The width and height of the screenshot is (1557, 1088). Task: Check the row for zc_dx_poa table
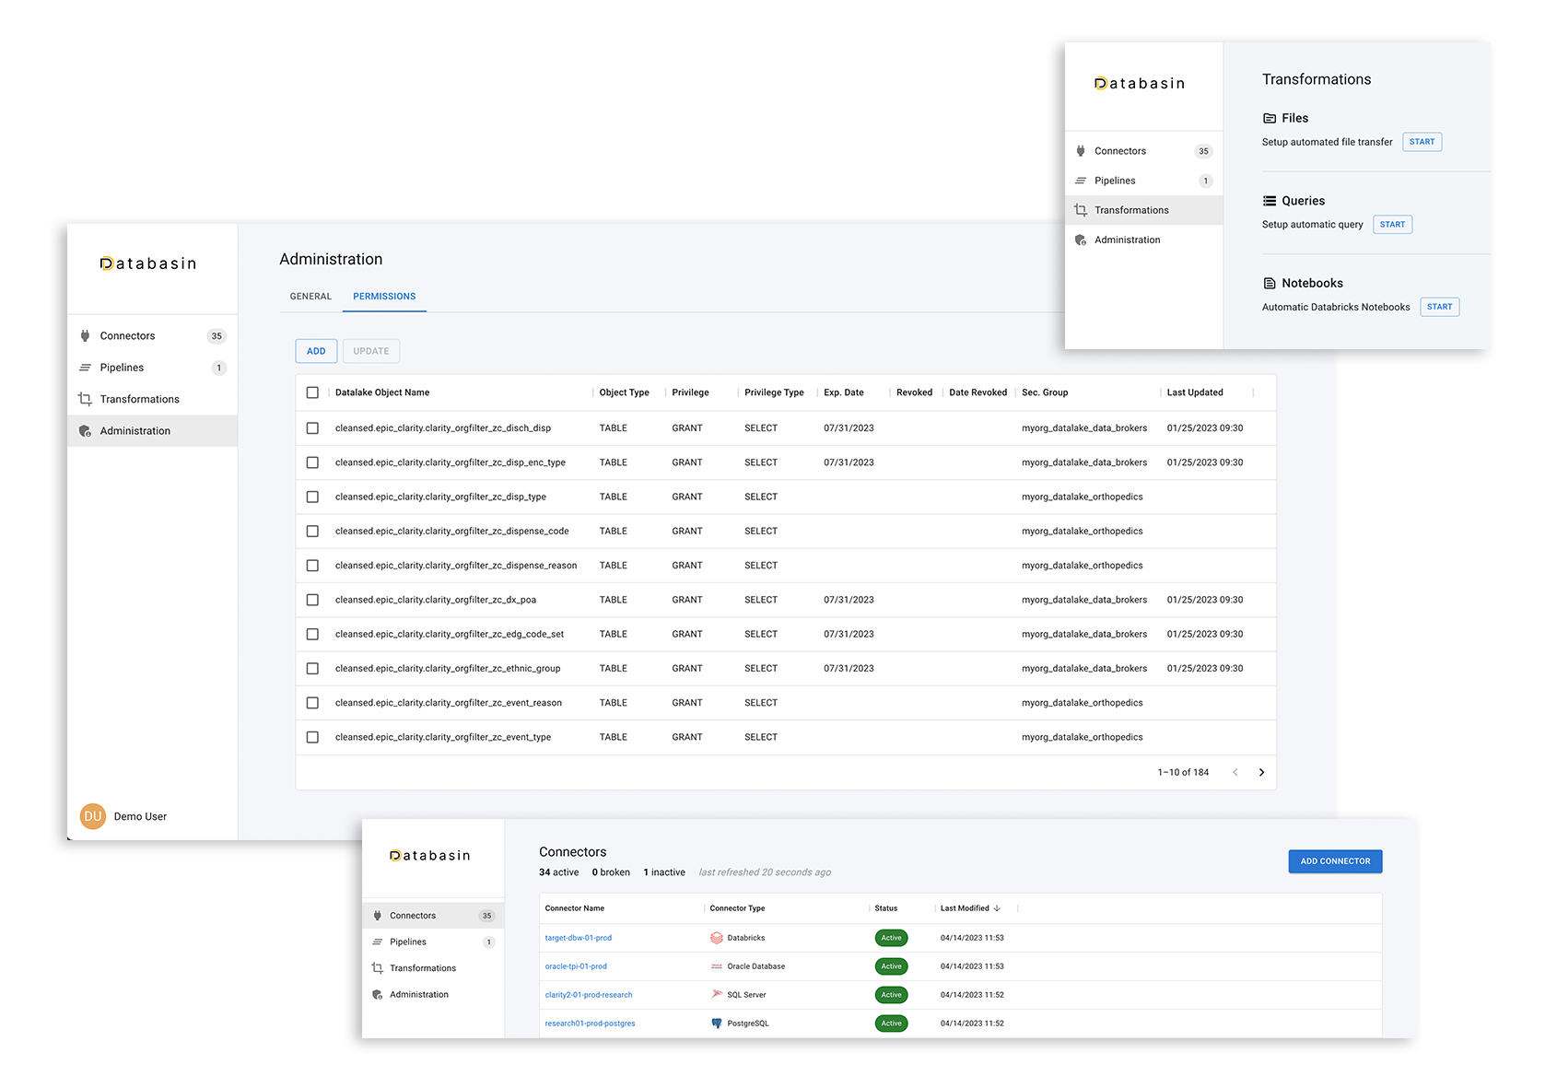312,600
